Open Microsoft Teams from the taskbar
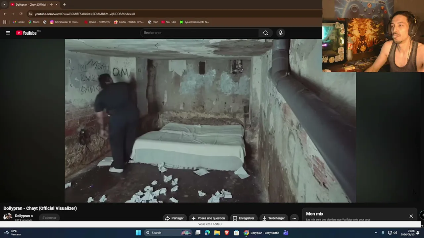 pyautogui.click(x=286, y=233)
